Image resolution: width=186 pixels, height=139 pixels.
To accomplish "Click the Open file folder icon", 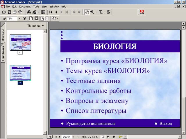I will (x=4, y=12).
